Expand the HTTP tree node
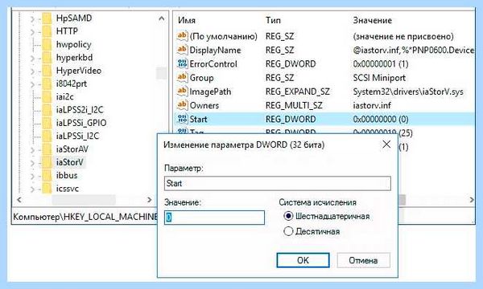The image size is (483, 289). (32, 32)
